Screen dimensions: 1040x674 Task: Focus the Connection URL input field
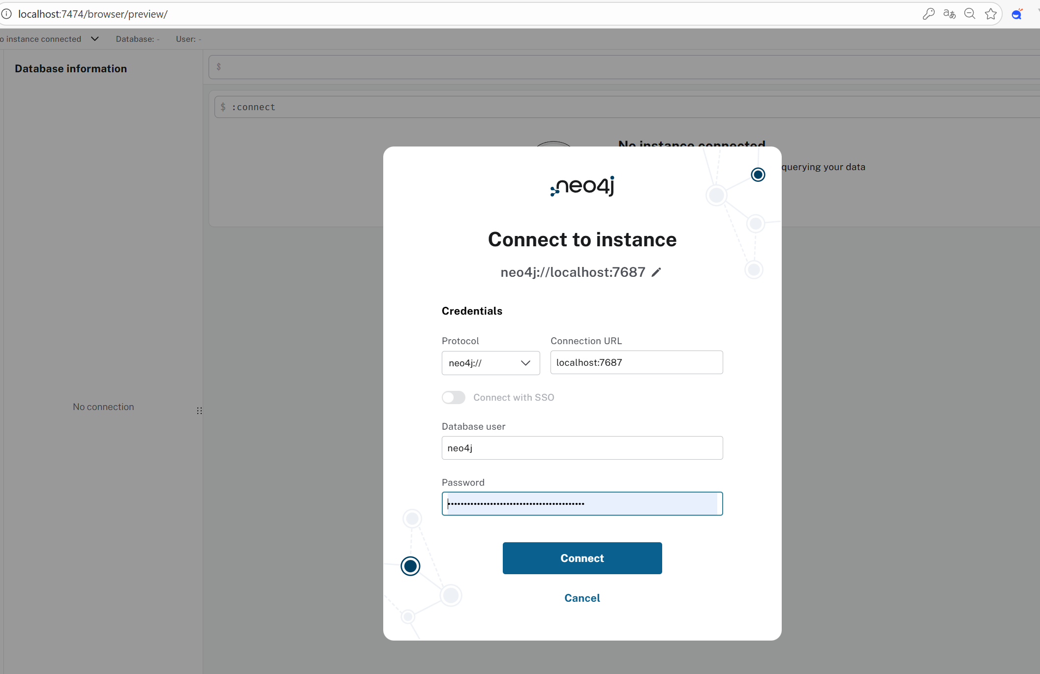click(x=636, y=362)
